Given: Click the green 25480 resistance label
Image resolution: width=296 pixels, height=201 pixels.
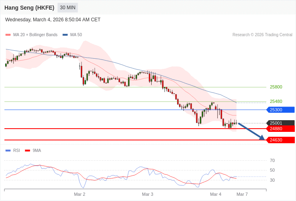Looking at the screenshot, I should point(276,101).
